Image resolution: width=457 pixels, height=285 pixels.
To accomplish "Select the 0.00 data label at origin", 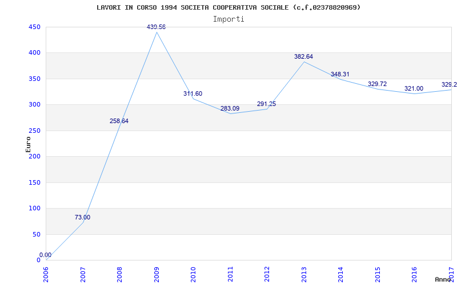I will 46,255.
